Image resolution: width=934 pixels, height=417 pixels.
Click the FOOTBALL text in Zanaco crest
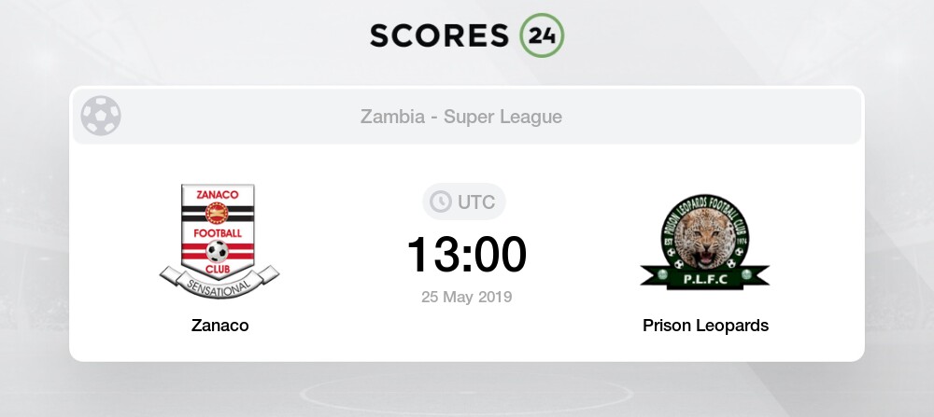coord(219,231)
